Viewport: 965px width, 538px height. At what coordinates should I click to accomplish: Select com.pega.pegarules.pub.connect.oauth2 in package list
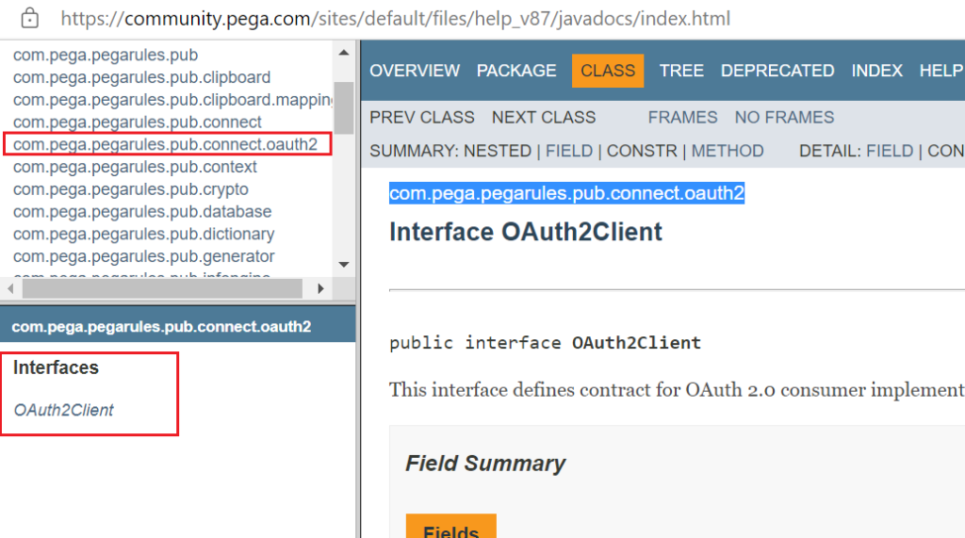pyautogui.click(x=166, y=144)
